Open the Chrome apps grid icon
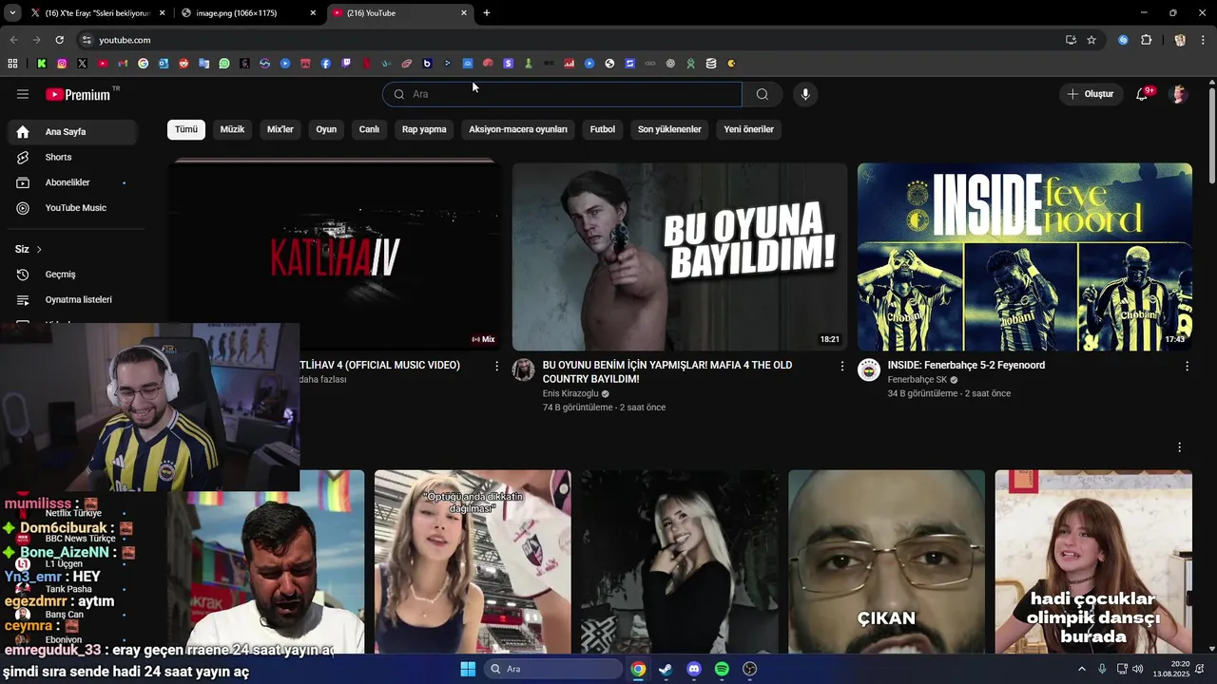 (x=12, y=64)
